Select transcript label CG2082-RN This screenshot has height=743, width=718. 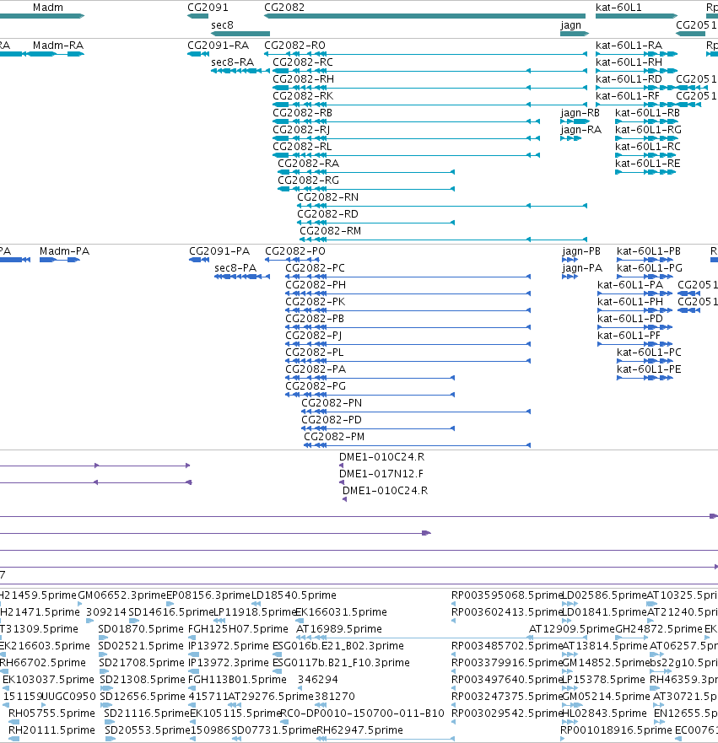tap(328, 197)
